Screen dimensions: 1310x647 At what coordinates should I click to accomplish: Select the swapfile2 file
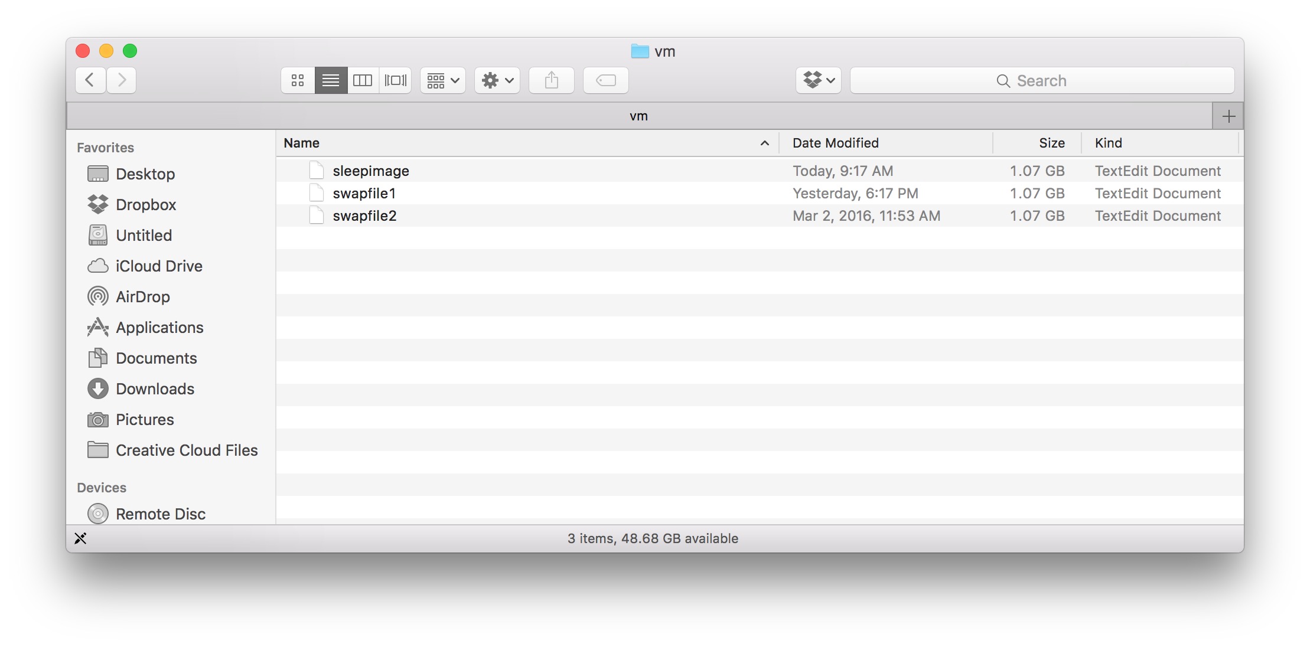point(760,215)
